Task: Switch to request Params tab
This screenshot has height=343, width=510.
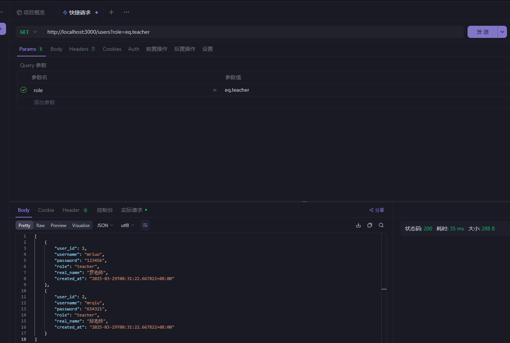Action: tap(31, 49)
